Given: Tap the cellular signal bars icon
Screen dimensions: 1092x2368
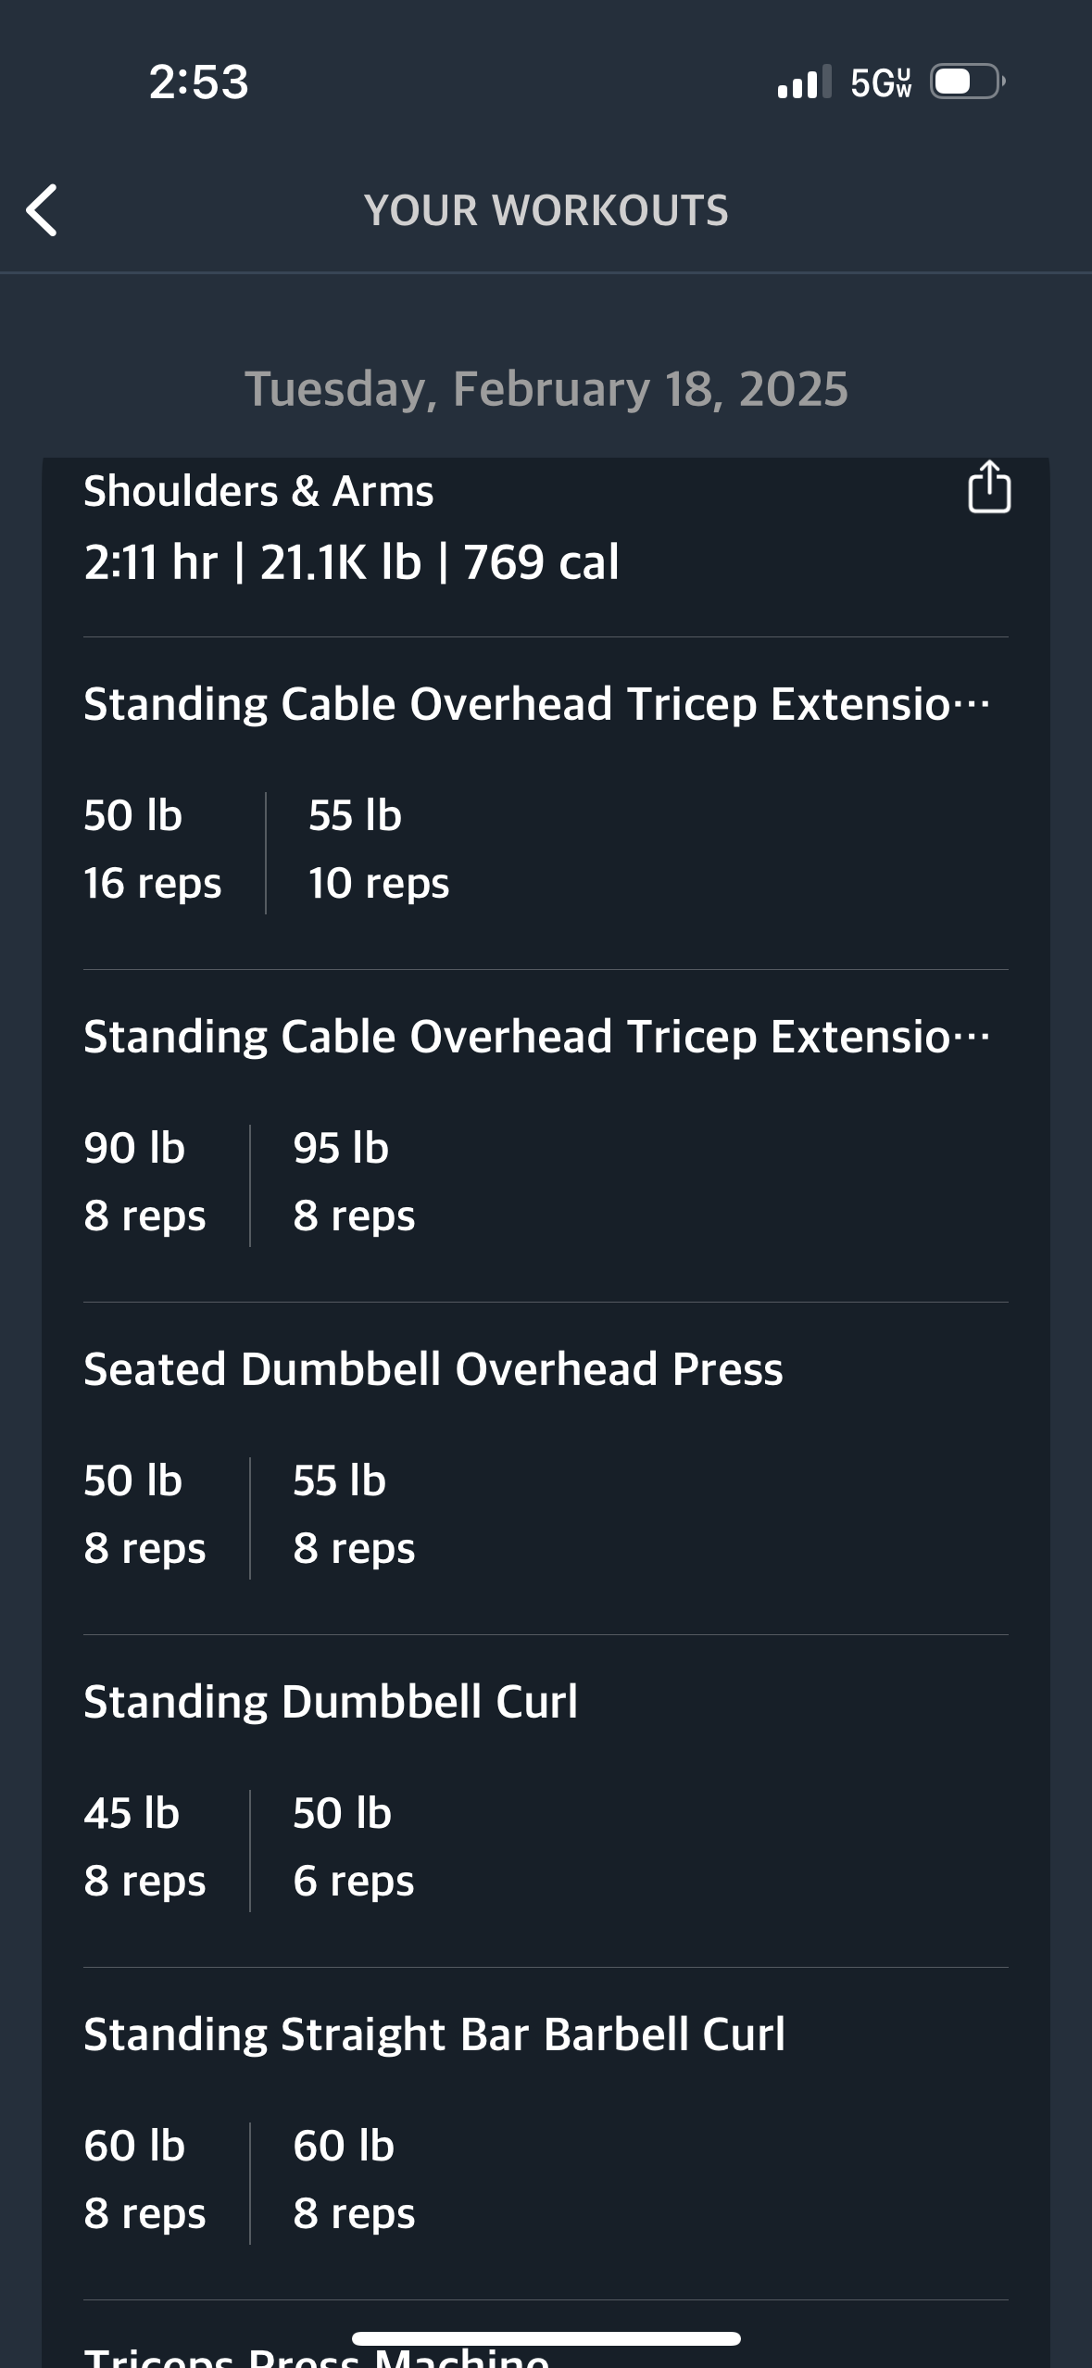Looking at the screenshot, I should pyautogui.click(x=803, y=82).
